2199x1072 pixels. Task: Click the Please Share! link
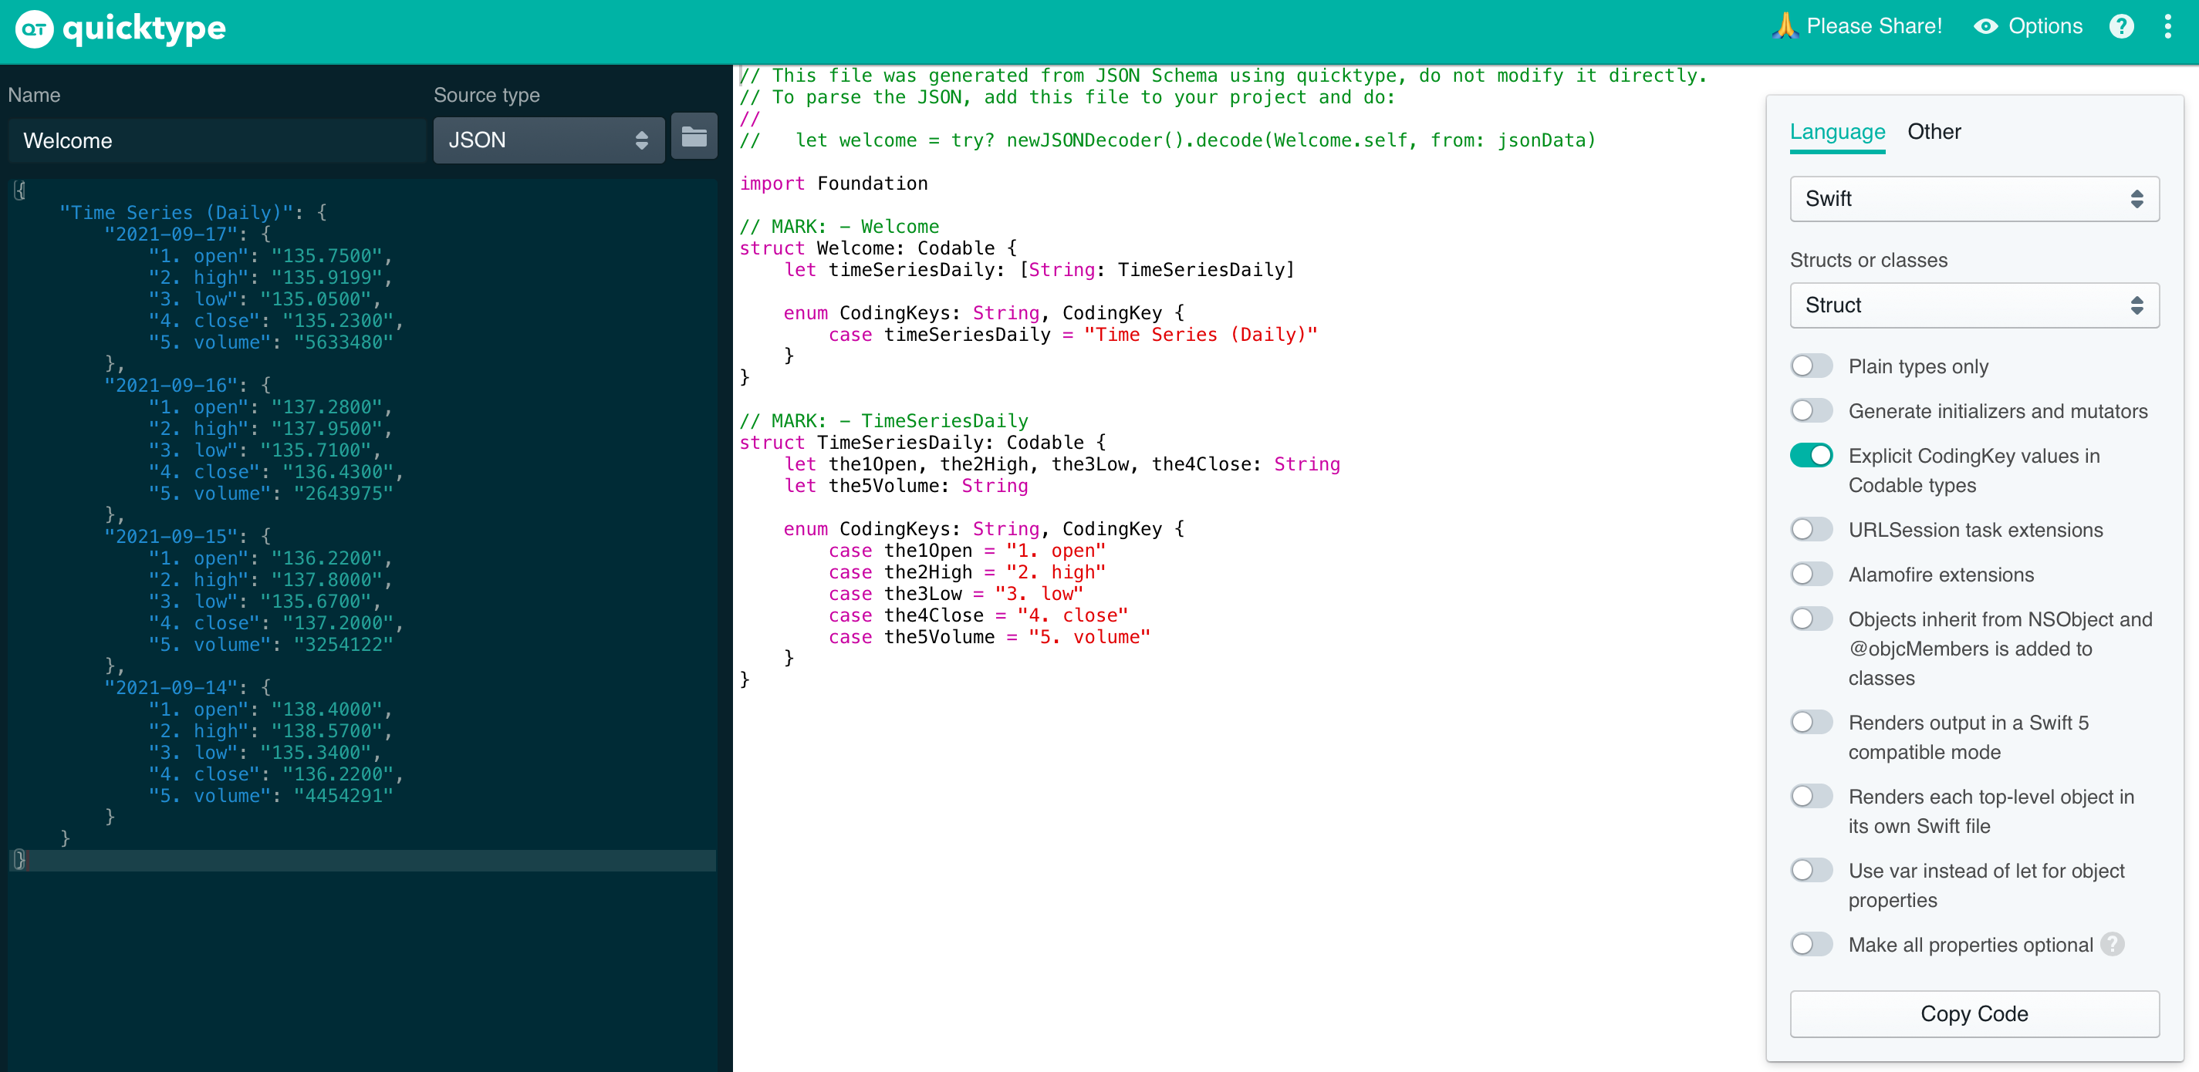(1873, 26)
